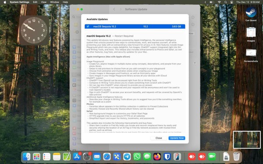Viewport: 263px width, 164px height.
Task: Select the macOS Sequoia 15.2 update row name
Action: click(x=104, y=26)
